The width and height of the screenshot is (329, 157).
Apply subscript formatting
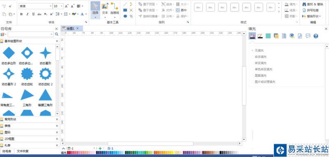pos(46,14)
